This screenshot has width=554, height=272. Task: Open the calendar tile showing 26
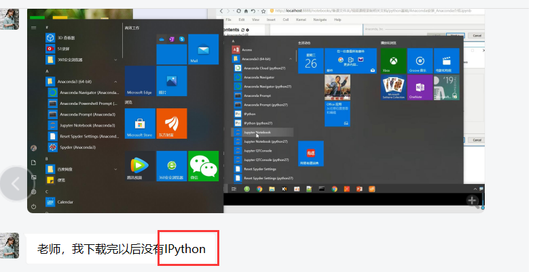(311, 61)
